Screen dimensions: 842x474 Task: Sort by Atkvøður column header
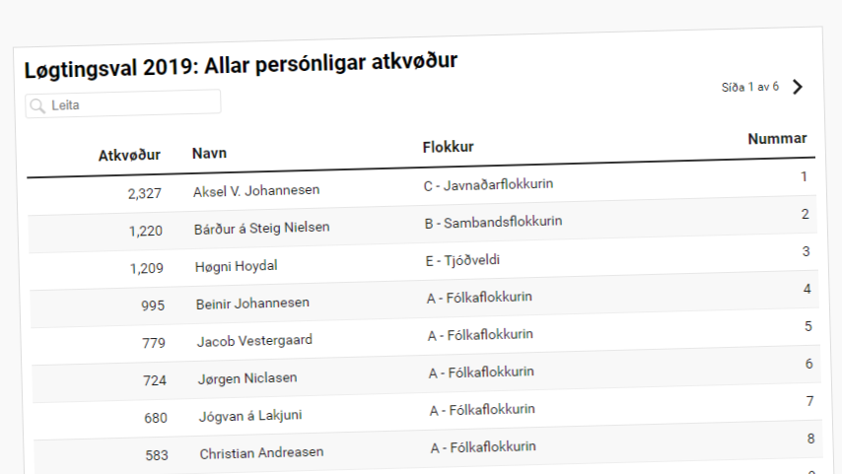[129, 155]
